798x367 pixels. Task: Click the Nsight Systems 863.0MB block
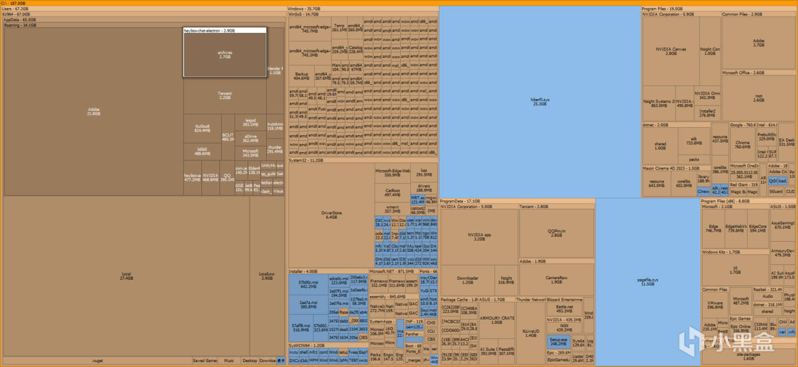click(659, 103)
